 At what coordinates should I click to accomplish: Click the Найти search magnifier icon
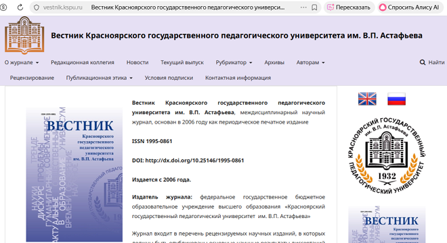422,62
